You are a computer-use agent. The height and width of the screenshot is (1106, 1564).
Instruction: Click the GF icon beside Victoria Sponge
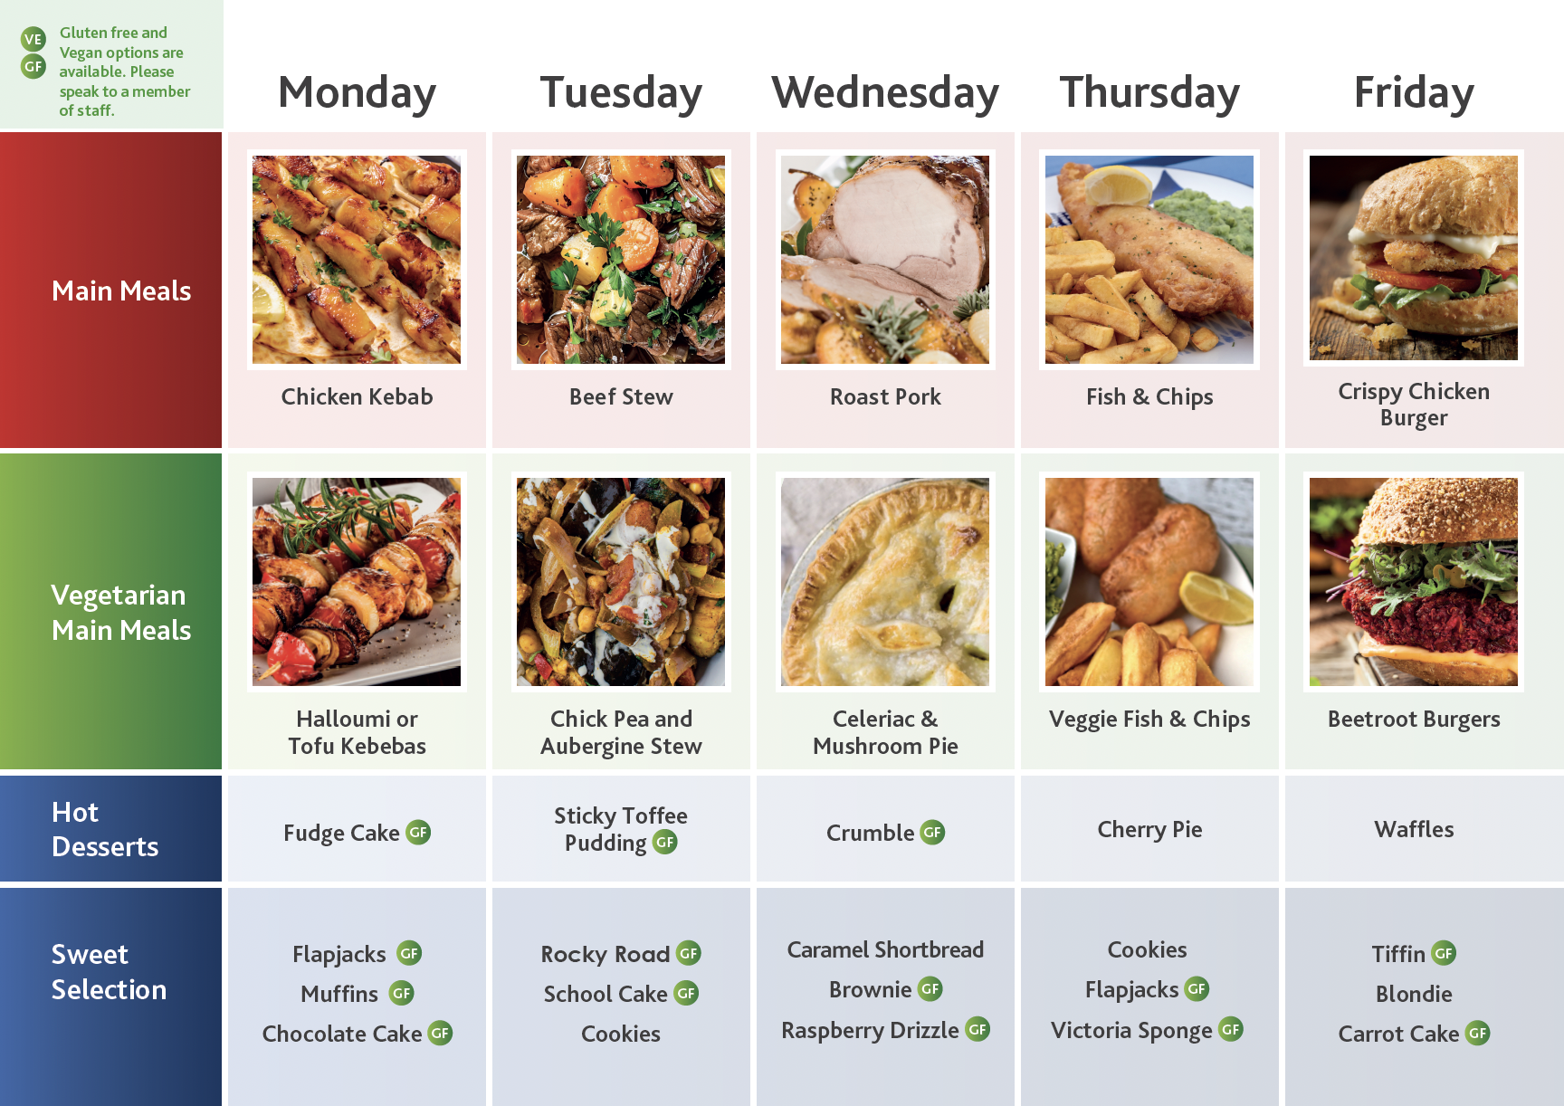pos(1231,1029)
